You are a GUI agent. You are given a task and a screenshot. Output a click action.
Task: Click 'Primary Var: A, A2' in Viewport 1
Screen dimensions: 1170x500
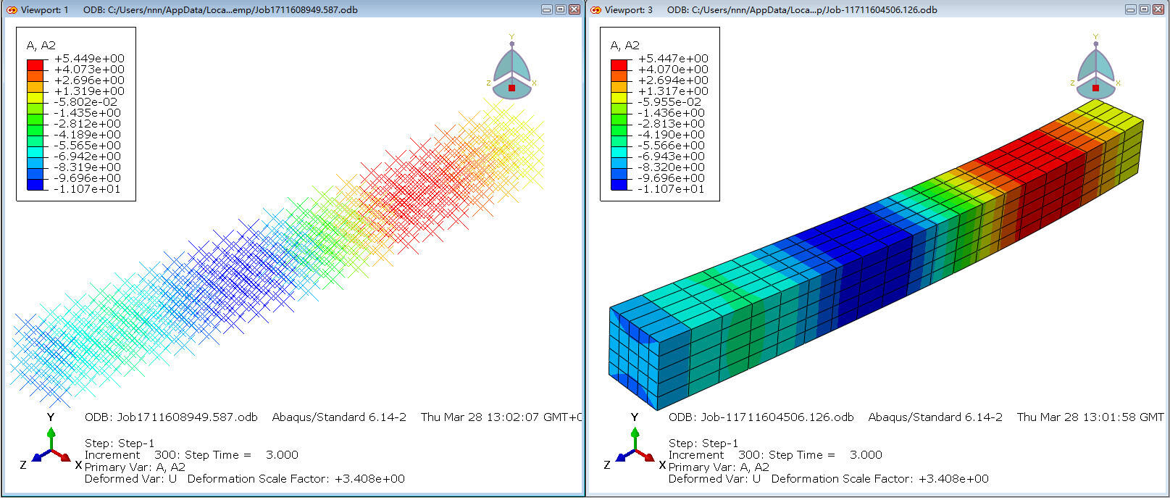tap(135, 467)
